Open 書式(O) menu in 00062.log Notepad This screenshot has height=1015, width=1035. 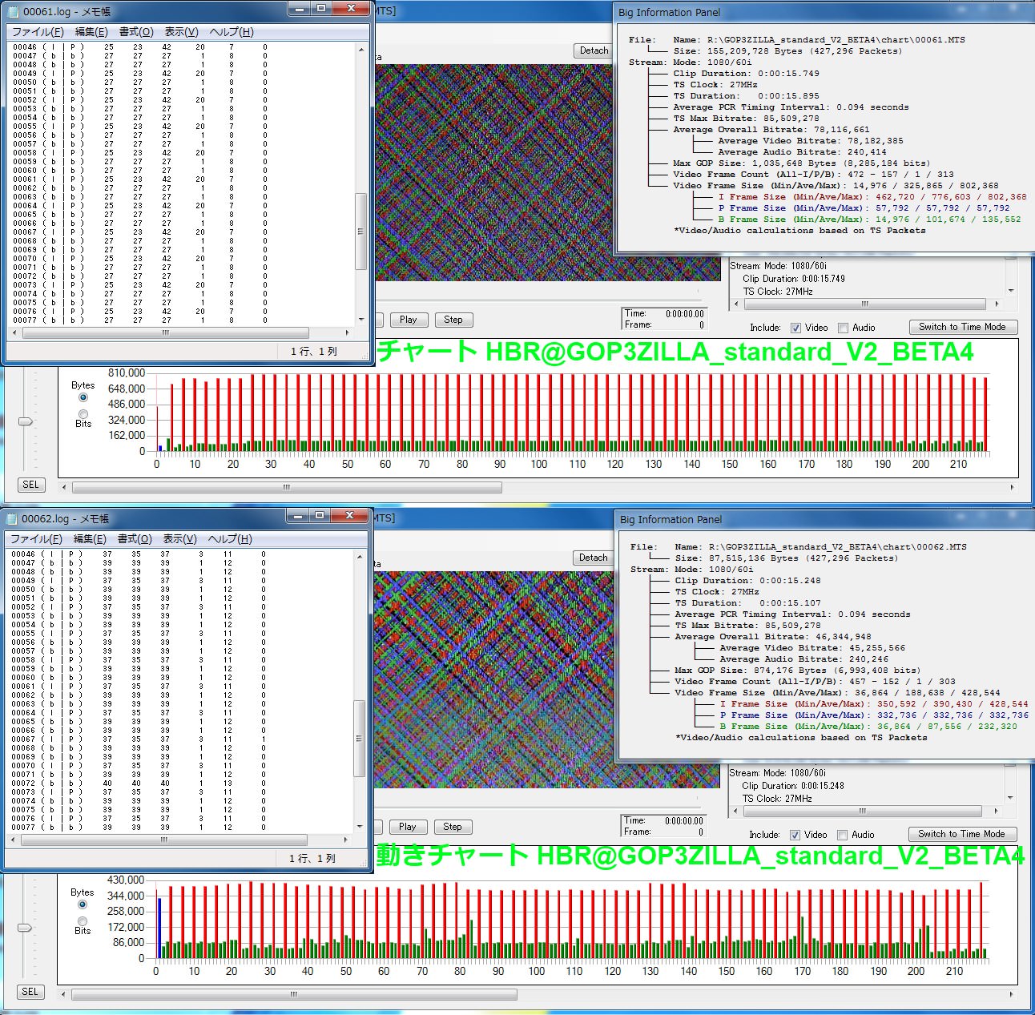(135, 539)
